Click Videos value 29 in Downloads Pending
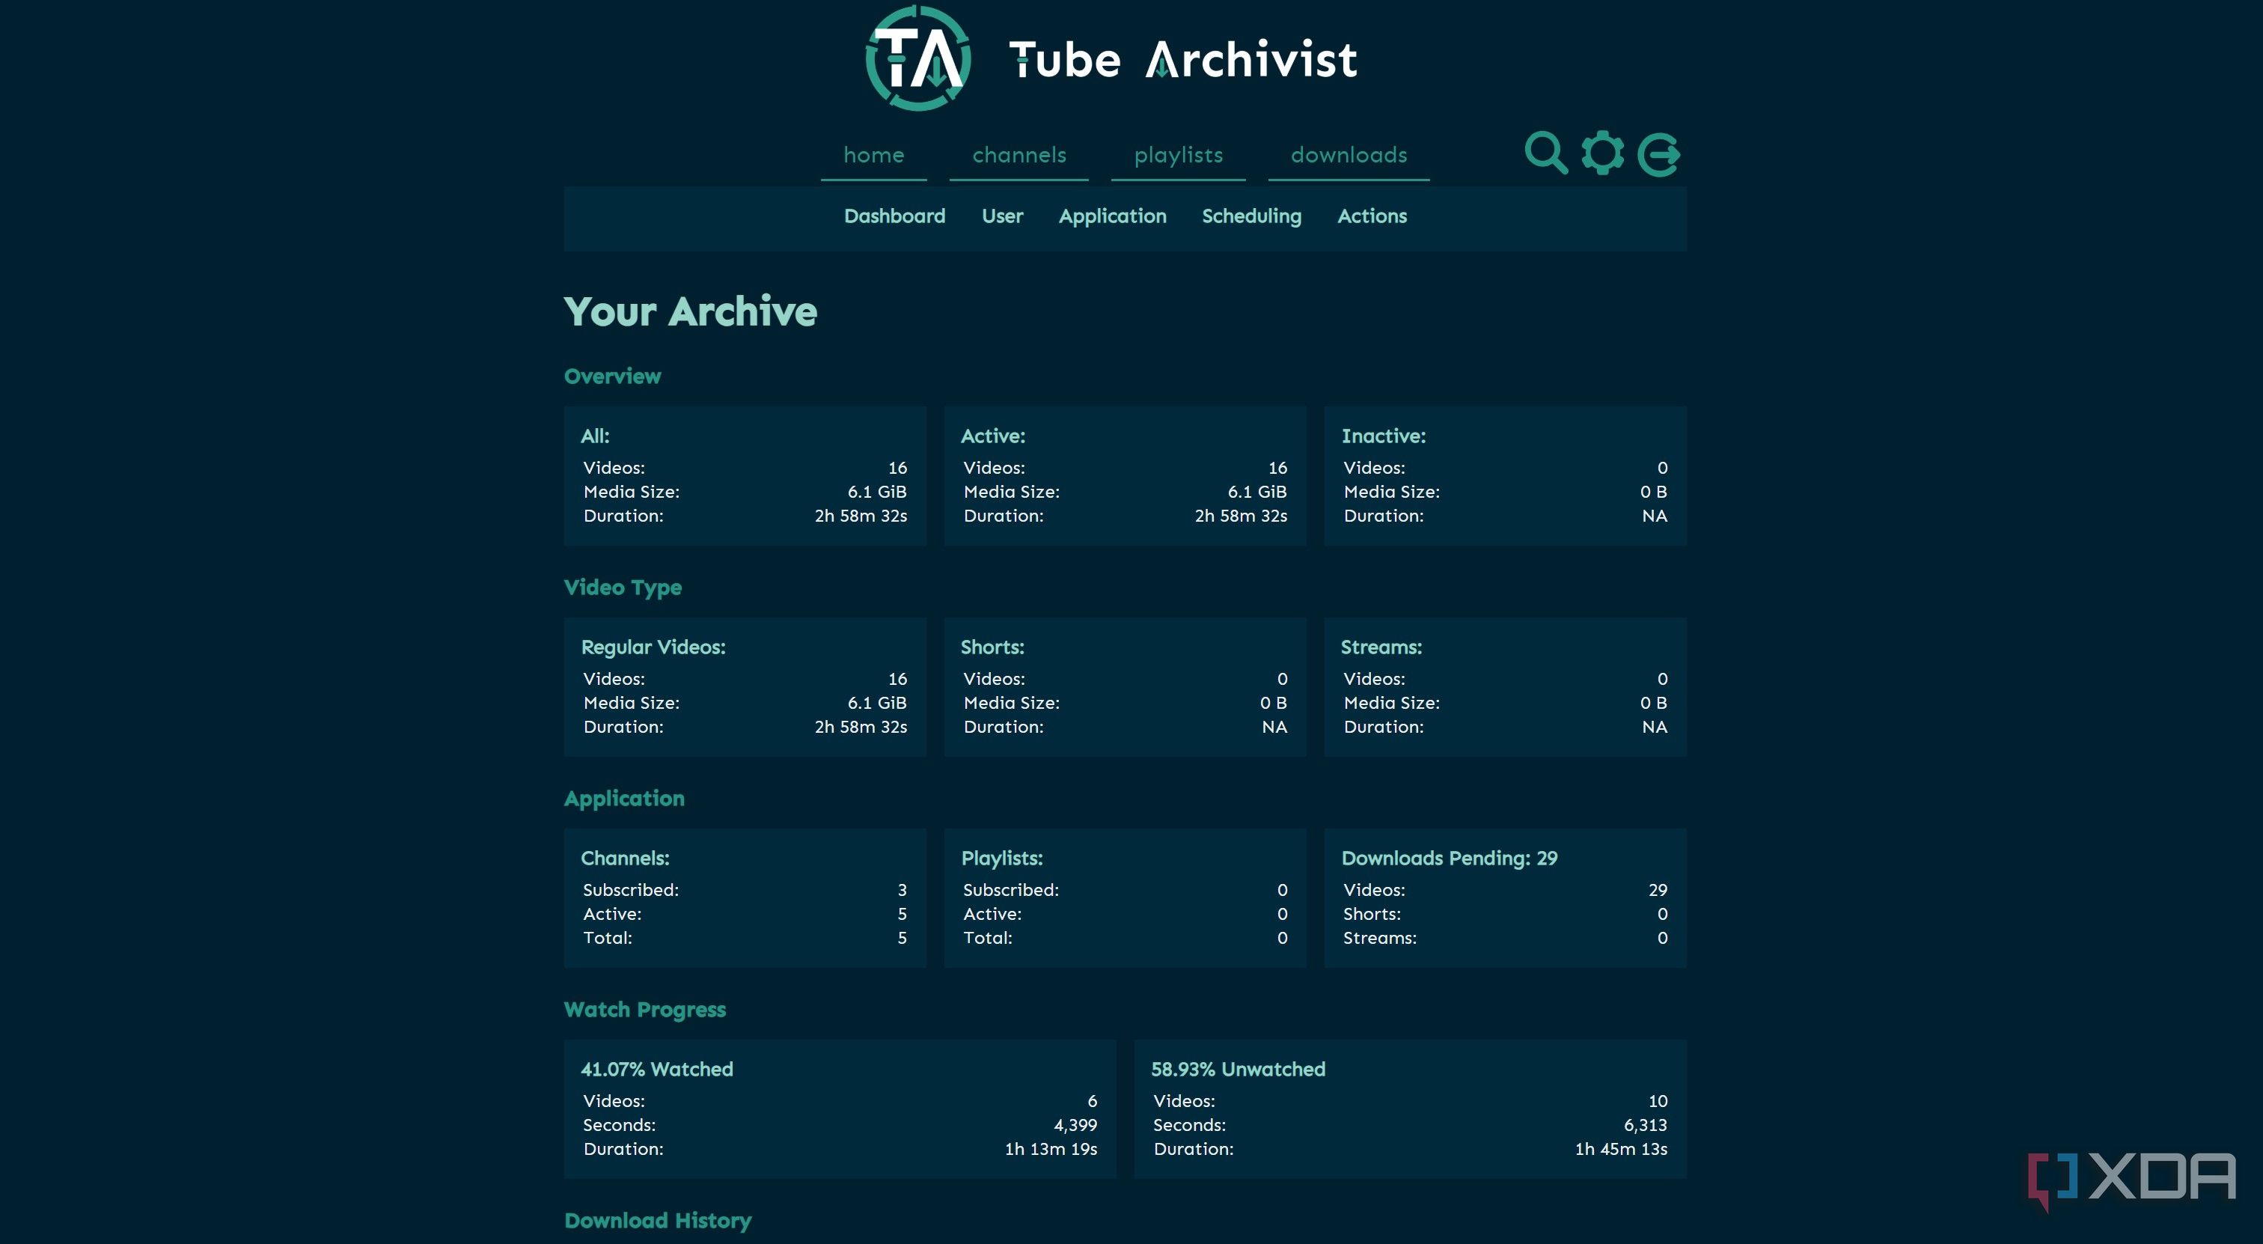Screen dimensions: 2263x1244 (x=1658, y=890)
